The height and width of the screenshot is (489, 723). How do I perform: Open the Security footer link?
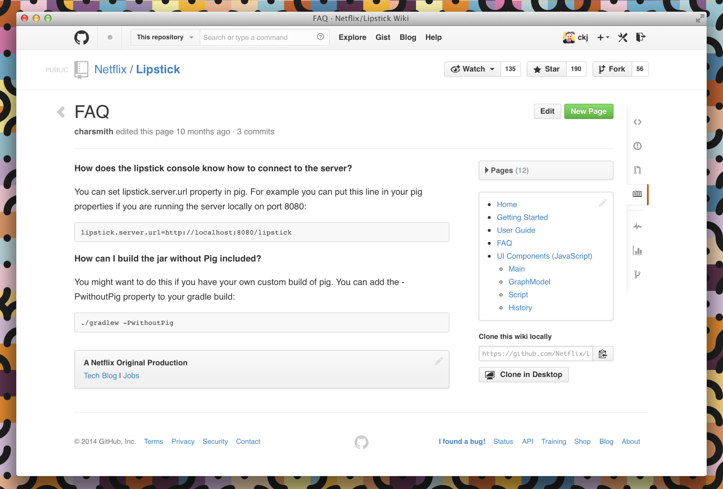pyautogui.click(x=215, y=442)
